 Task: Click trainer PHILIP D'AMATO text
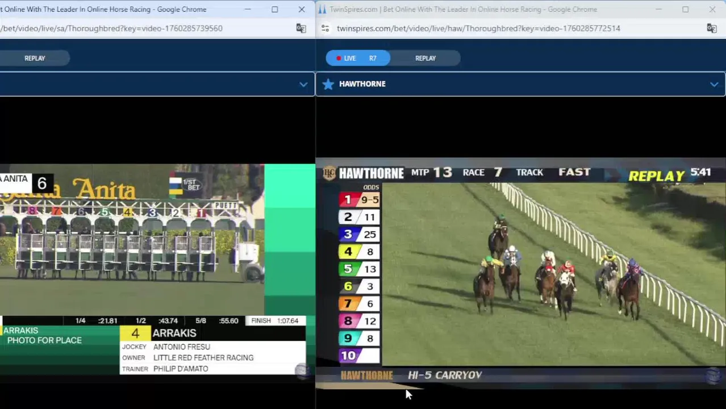pos(181,369)
